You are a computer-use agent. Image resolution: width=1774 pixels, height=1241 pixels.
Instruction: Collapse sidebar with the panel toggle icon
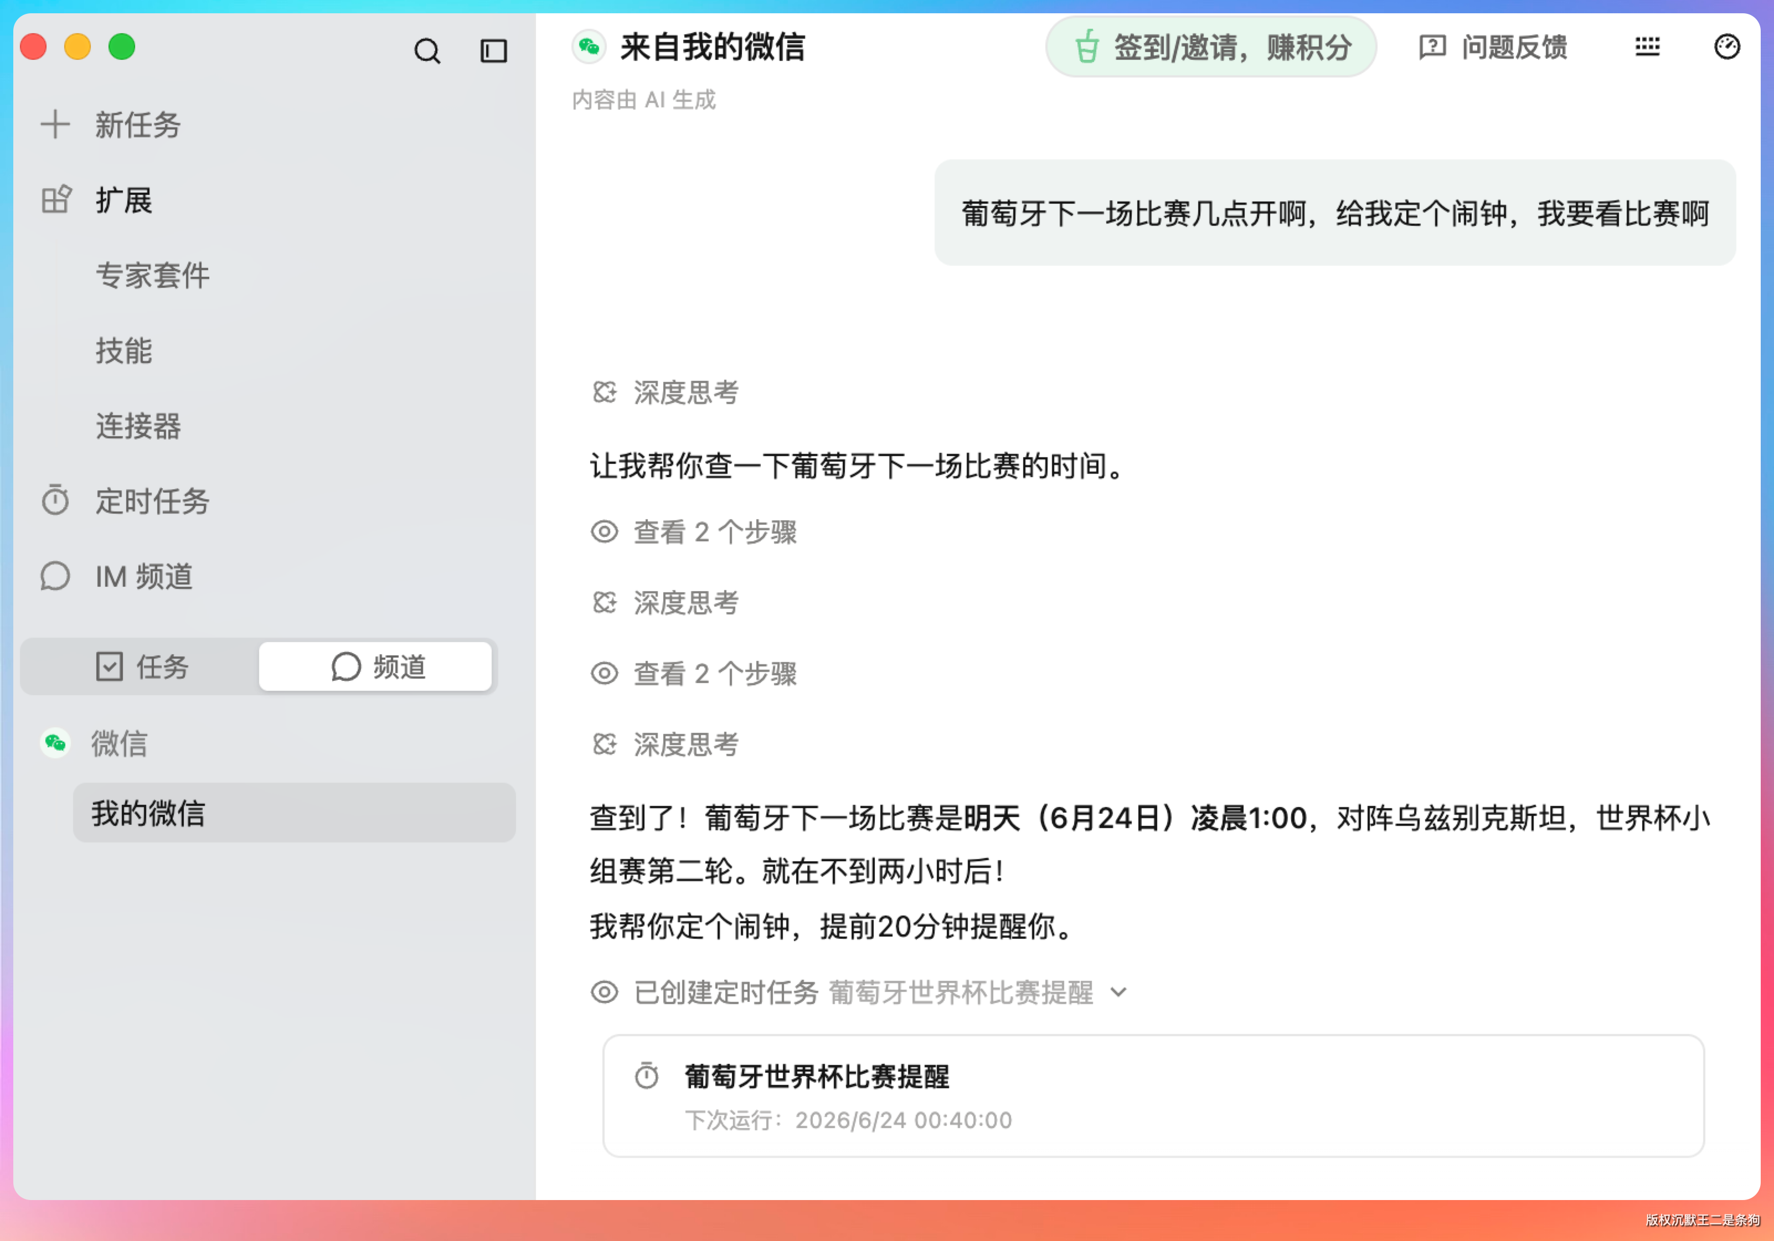(494, 51)
